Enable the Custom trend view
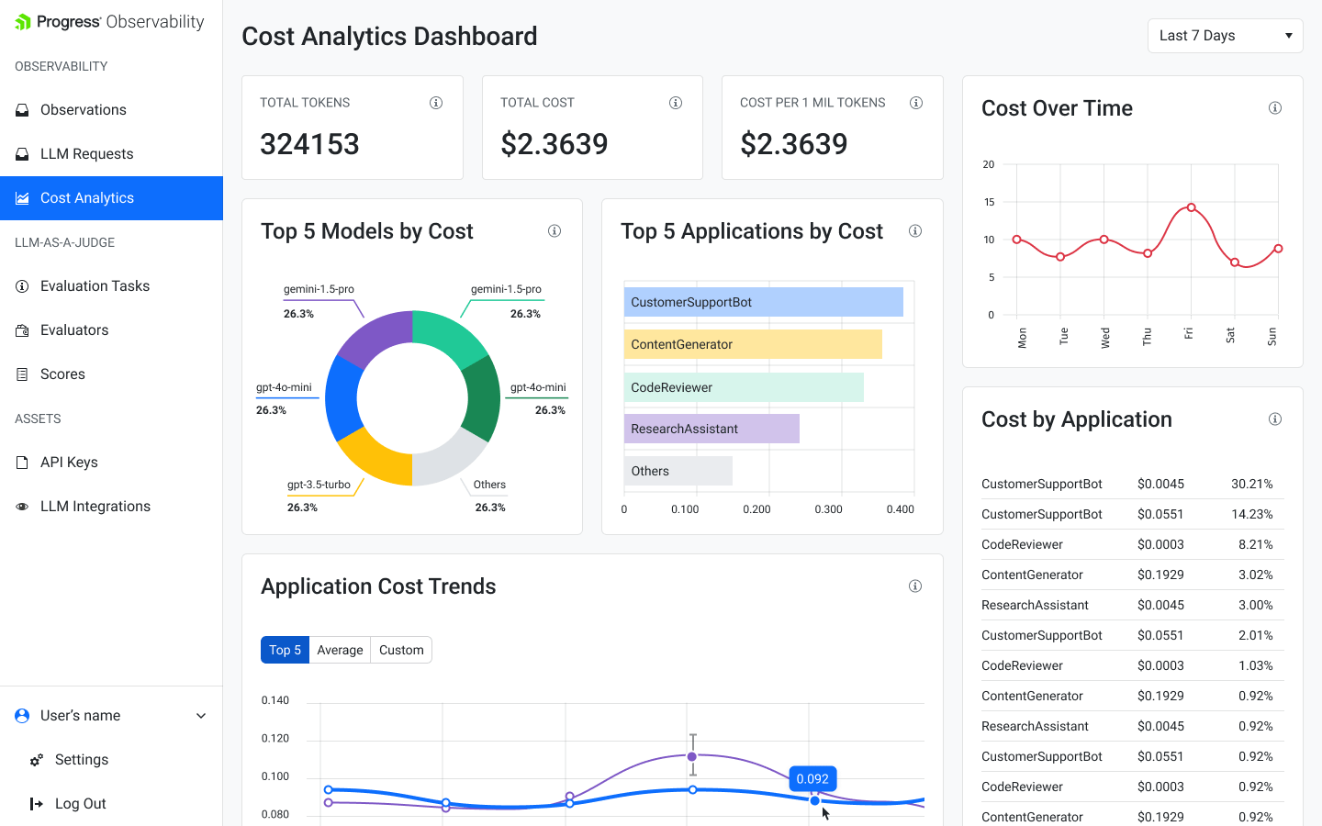This screenshot has height=826, width=1322. tap(401, 650)
